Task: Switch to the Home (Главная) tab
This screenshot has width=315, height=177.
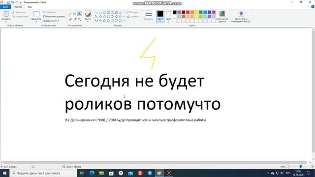Action: tap(18, 7)
